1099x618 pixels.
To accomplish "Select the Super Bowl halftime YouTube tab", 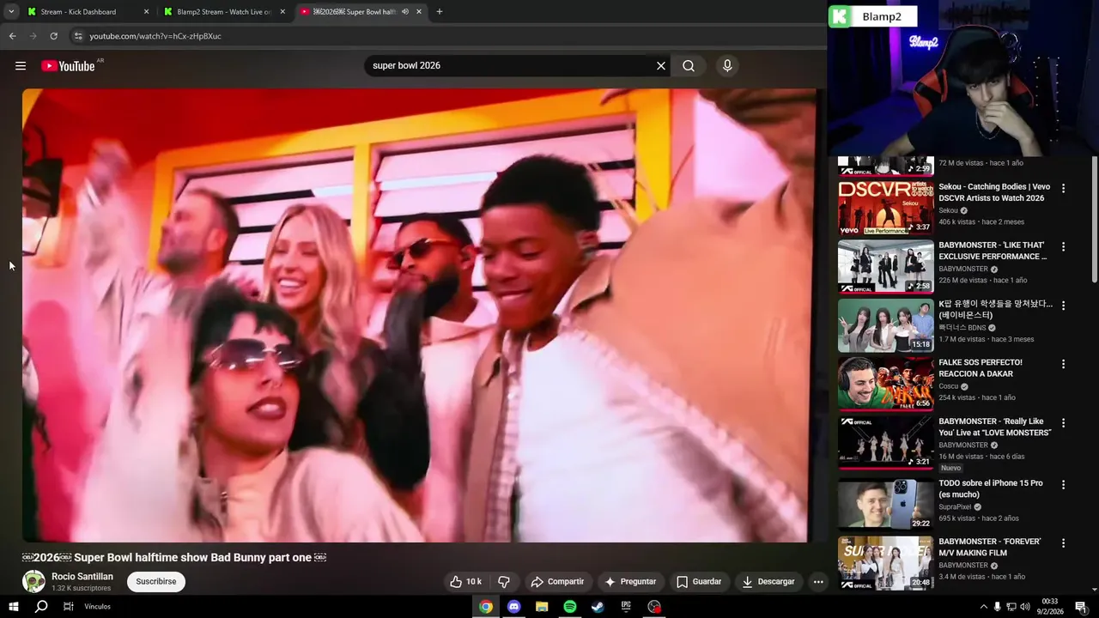I will (x=361, y=12).
